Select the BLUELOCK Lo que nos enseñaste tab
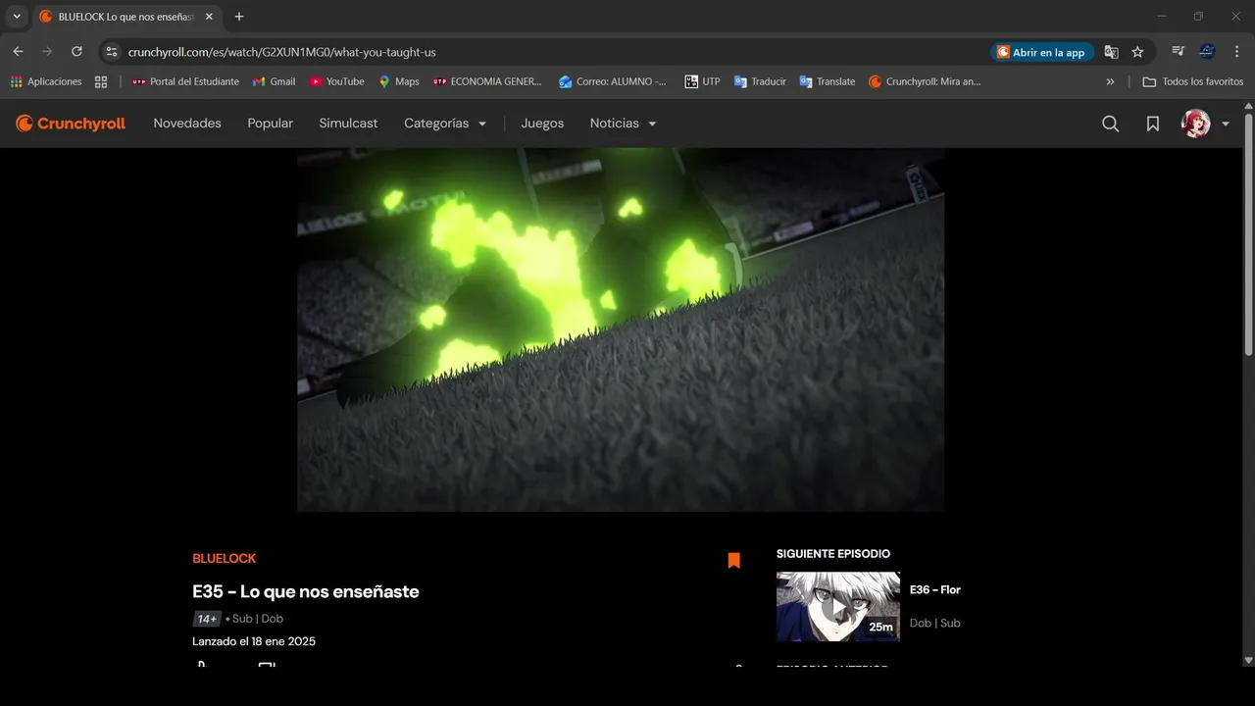 click(x=125, y=17)
